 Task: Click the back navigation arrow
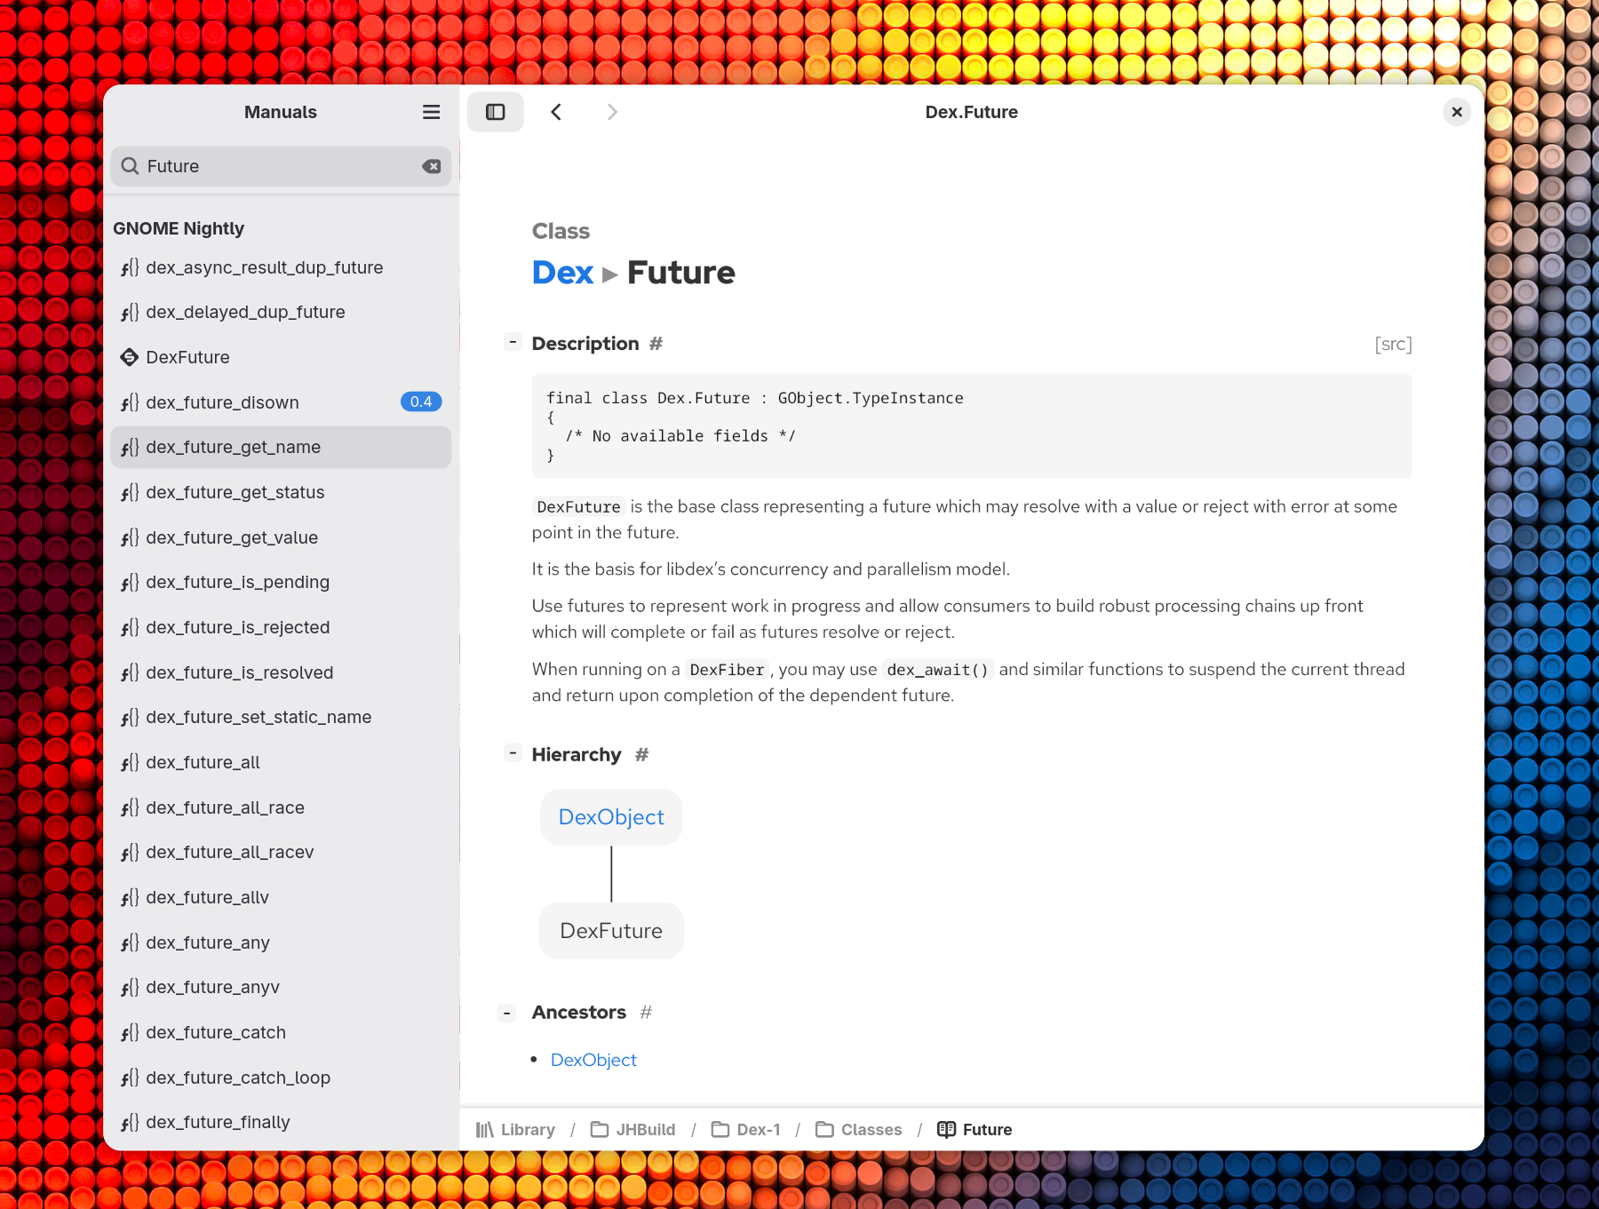coord(557,112)
